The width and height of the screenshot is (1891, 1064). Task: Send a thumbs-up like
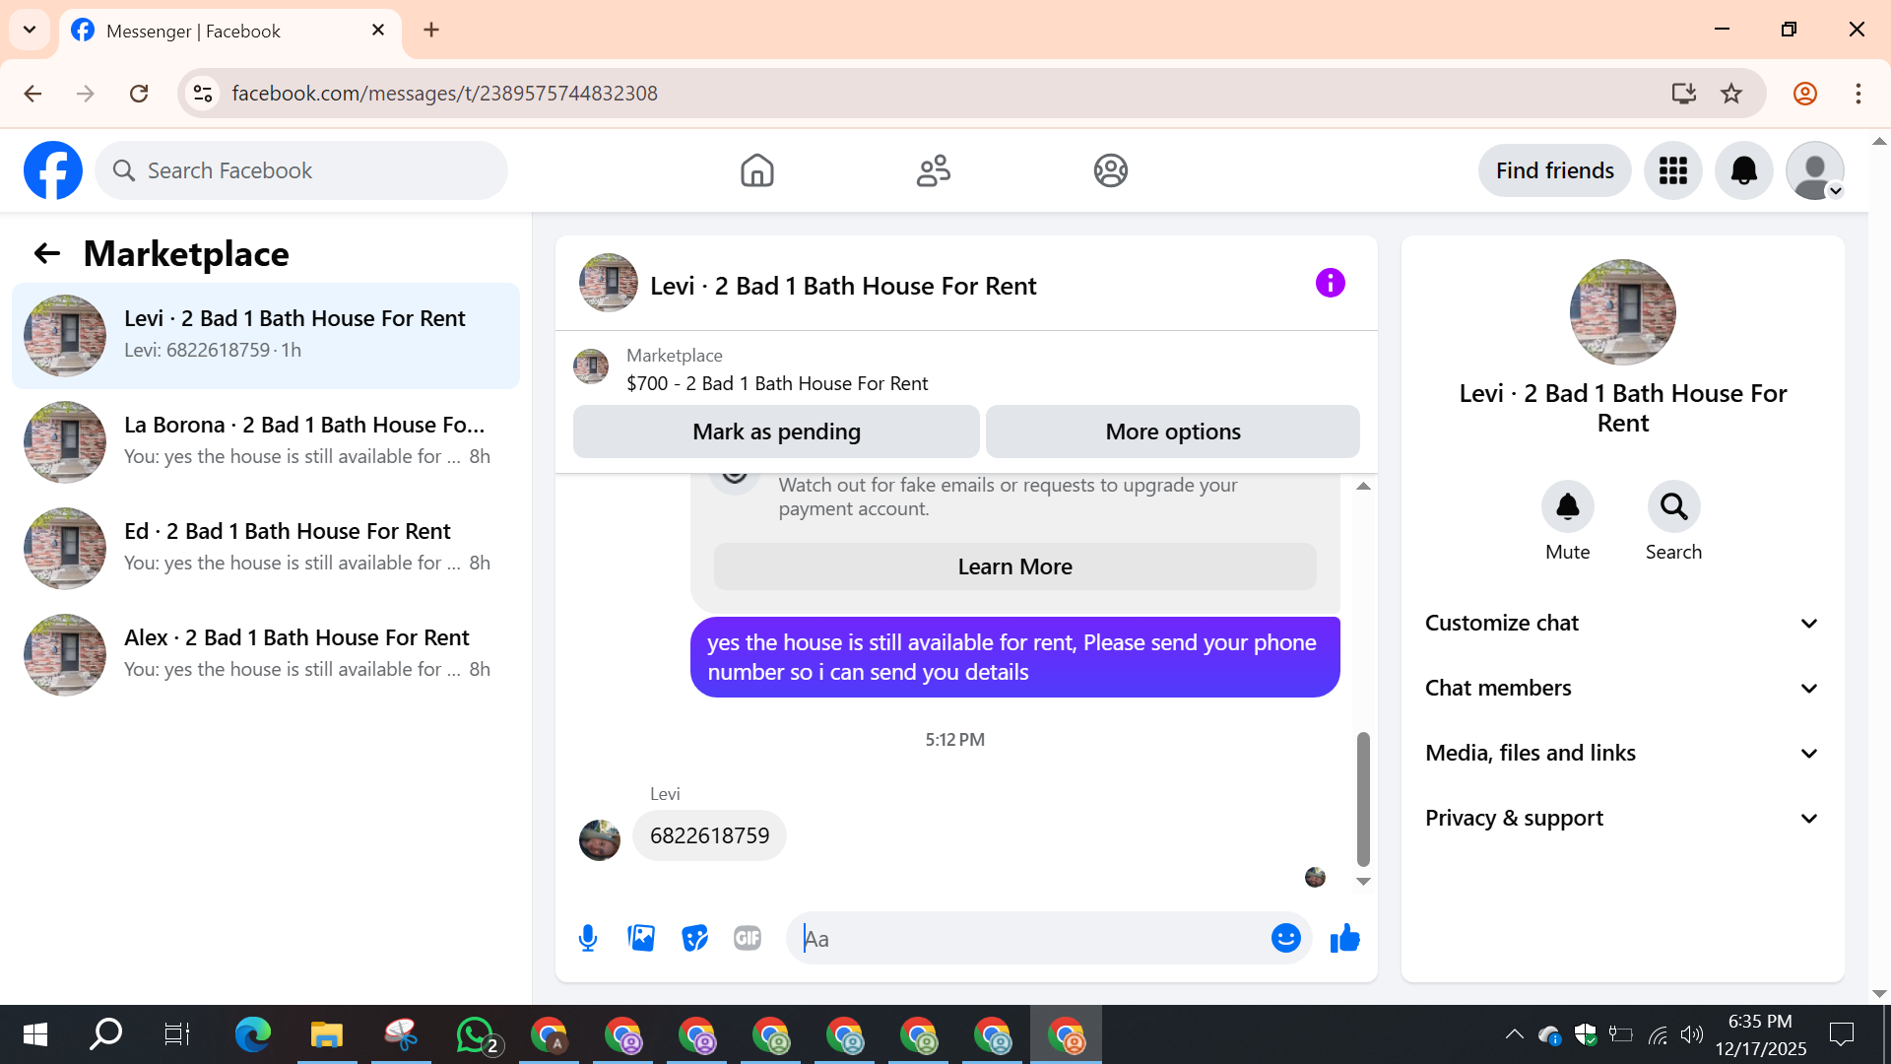(1344, 938)
